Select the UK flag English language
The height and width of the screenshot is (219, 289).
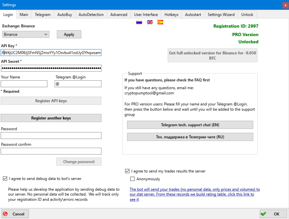point(150,23)
